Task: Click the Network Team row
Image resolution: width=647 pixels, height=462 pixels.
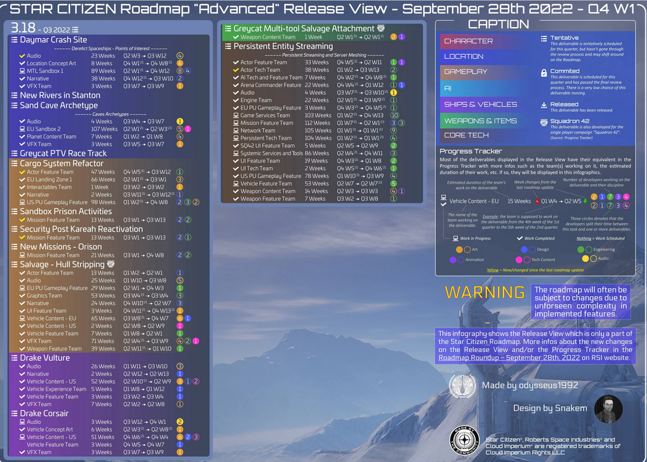Action: pos(315,131)
